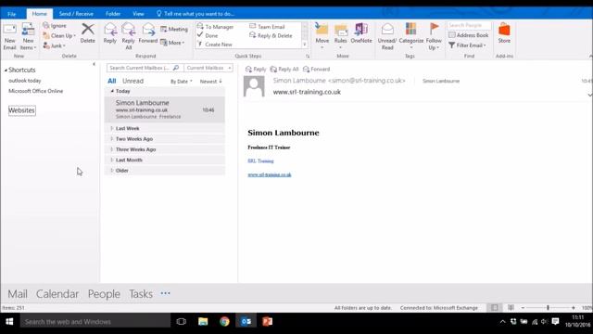Click Reply All in the reading pane
The height and width of the screenshot is (334, 593).
pyautogui.click(x=284, y=70)
